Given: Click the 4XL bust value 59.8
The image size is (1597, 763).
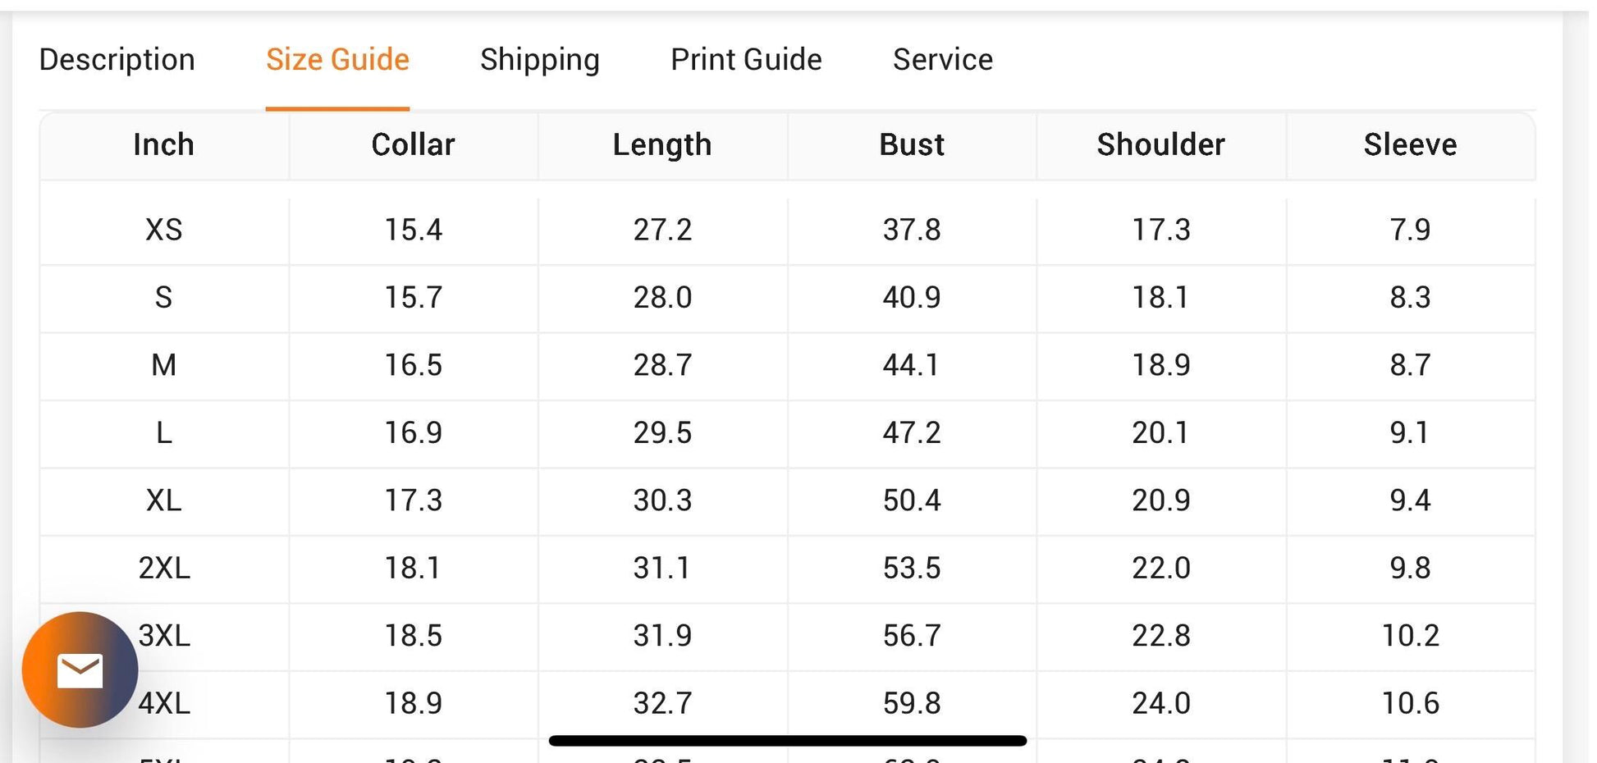Looking at the screenshot, I should (912, 703).
